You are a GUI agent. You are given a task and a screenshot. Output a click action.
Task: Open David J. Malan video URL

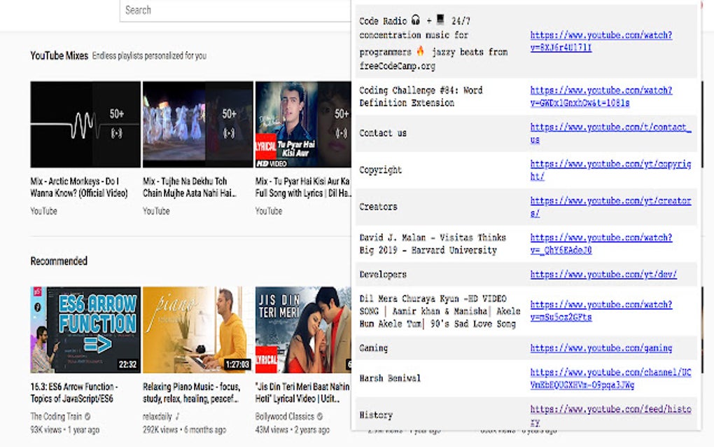(x=601, y=244)
